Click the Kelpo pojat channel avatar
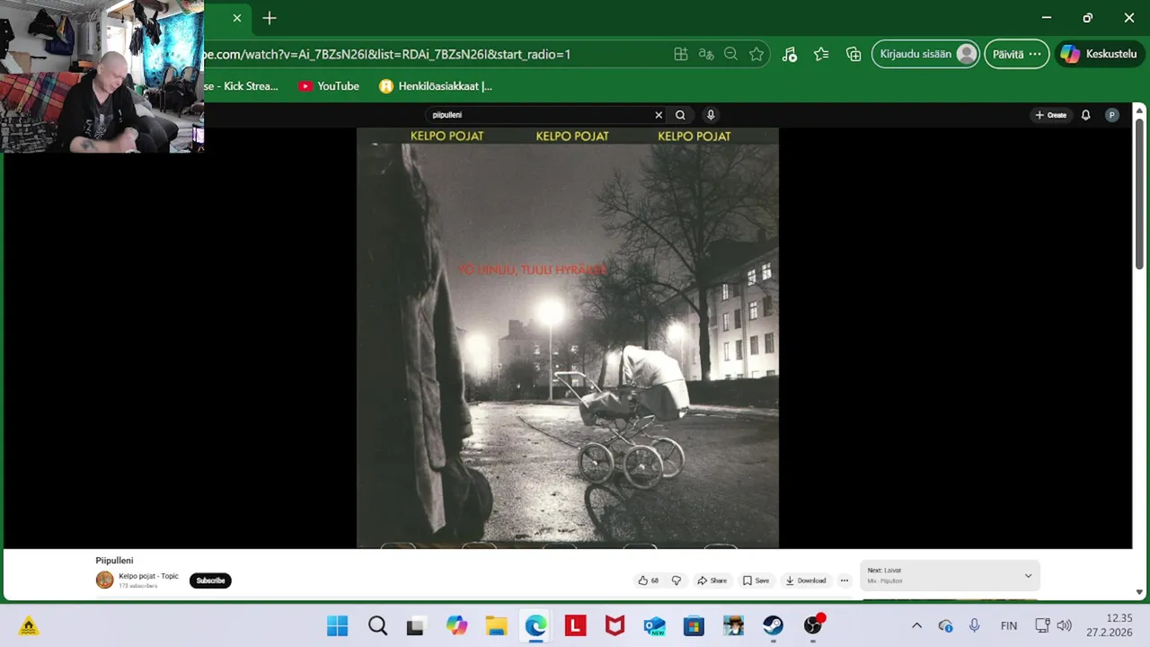Image resolution: width=1150 pixels, height=647 pixels. coord(105,580)
